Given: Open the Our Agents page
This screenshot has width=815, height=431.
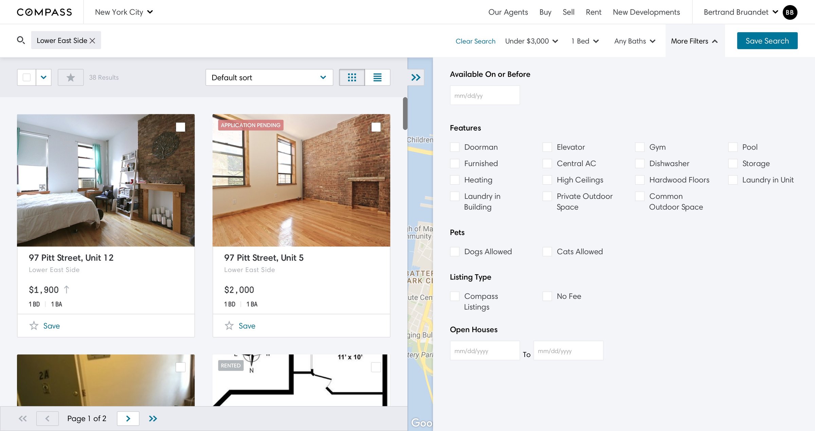Looking at the screenshot, I should (x=508, y=12).
